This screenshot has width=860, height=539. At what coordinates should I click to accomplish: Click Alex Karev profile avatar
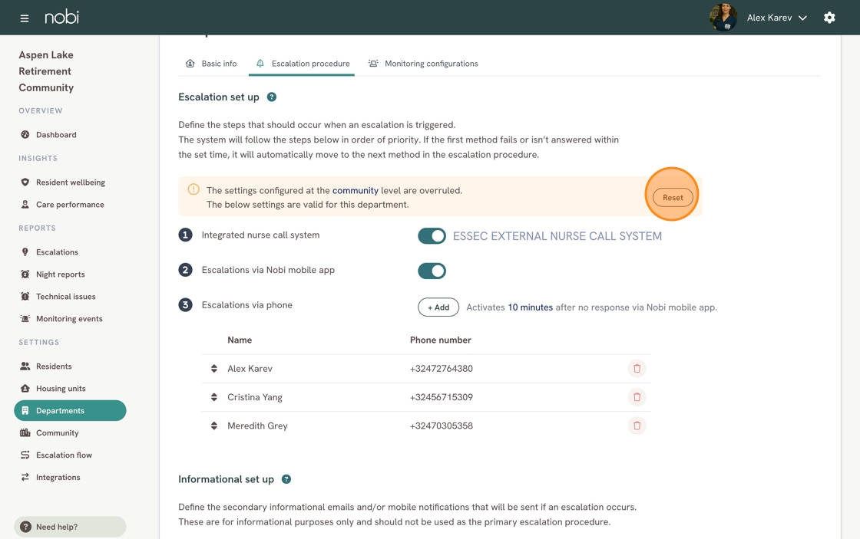coord(723,18)
